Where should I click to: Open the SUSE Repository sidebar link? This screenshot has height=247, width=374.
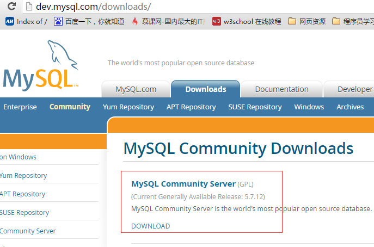click(24, 212)
